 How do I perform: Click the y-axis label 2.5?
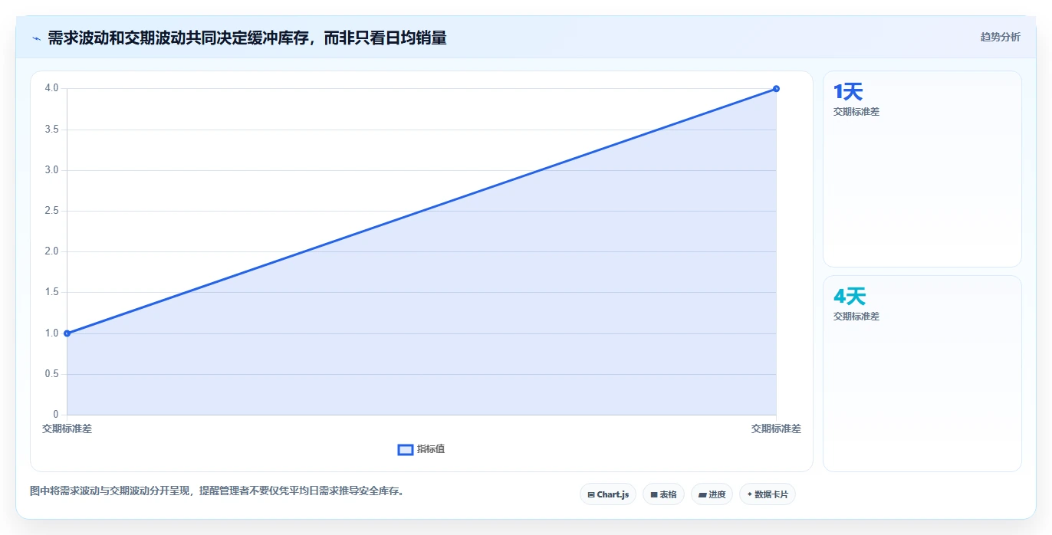52,211
